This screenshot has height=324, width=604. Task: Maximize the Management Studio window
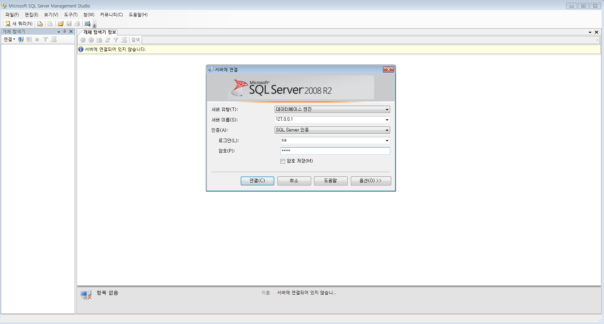[583, 6]
